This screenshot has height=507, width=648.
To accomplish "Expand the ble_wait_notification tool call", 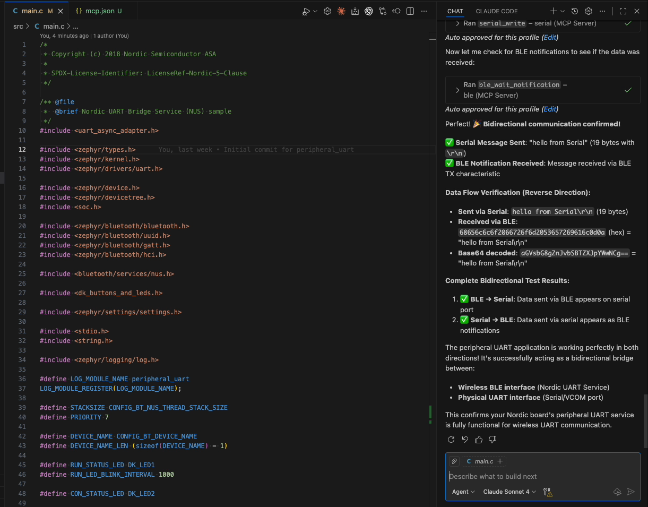I will pyautogui.click(x=457, y=90).
